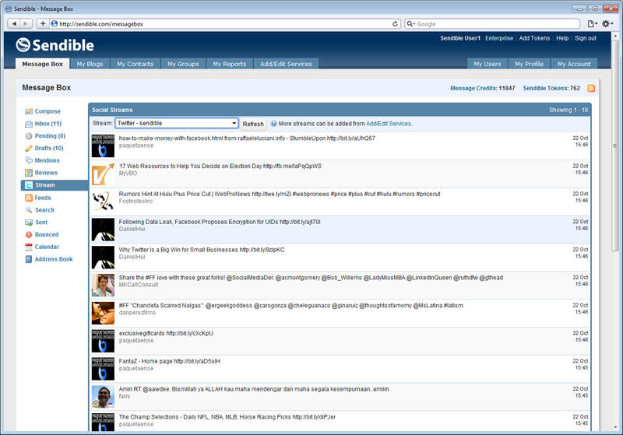Click the browser forward arrow
The image size is (623, 435).
pos(26,23)
